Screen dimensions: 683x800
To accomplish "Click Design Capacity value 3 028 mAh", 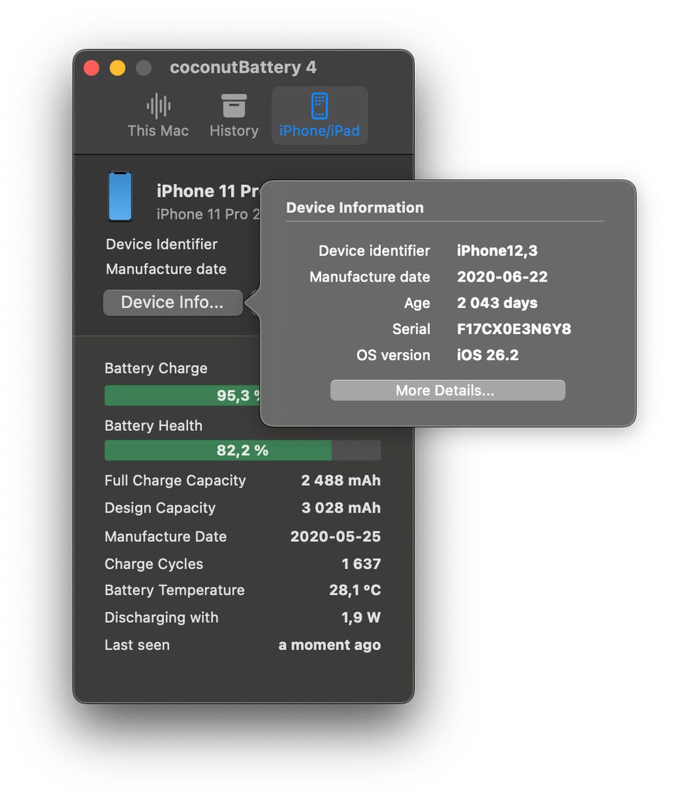I will coord(341,508).
